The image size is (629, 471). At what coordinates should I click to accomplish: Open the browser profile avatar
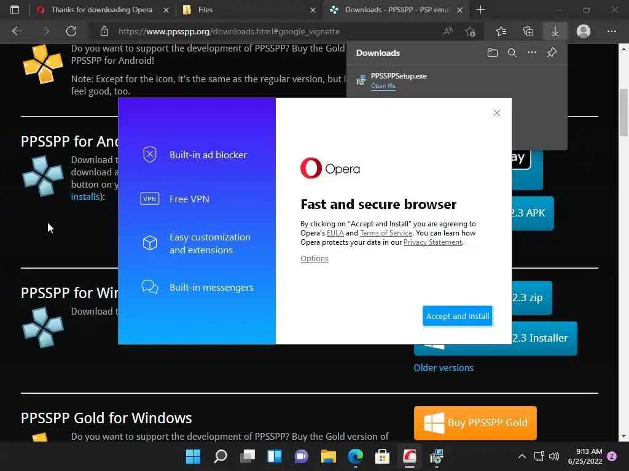[x=584, y=31]
